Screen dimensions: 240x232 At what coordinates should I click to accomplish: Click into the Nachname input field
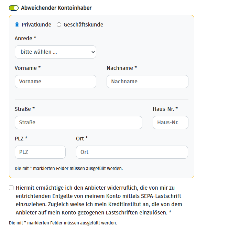click(148, 82)
